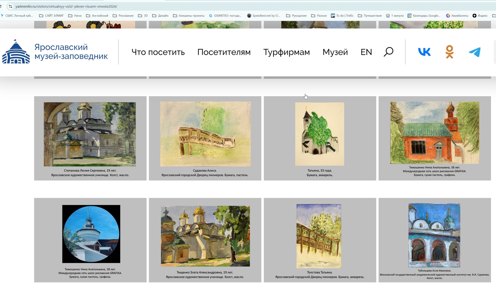This screenshot has width=496, height=295.
Task: Open Судакова Алиса pastel drawing
Action: (205, 134)
